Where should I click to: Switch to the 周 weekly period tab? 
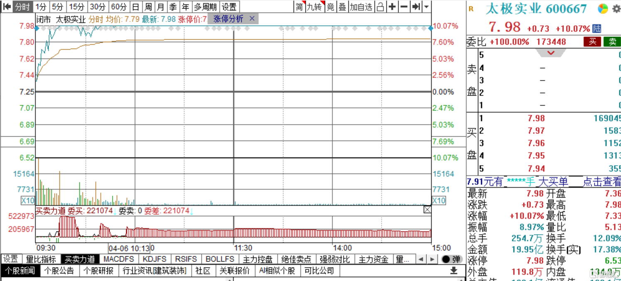[x=148, y=7]
